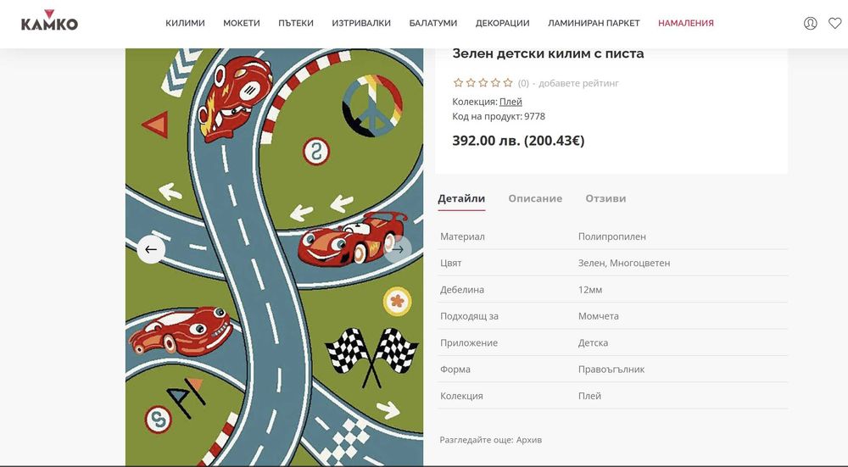Rate product with fifth star

pyautogui.click(x=508, y=83)
